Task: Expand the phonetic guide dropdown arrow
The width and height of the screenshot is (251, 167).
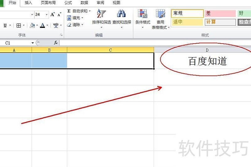Action: point(61,25)
